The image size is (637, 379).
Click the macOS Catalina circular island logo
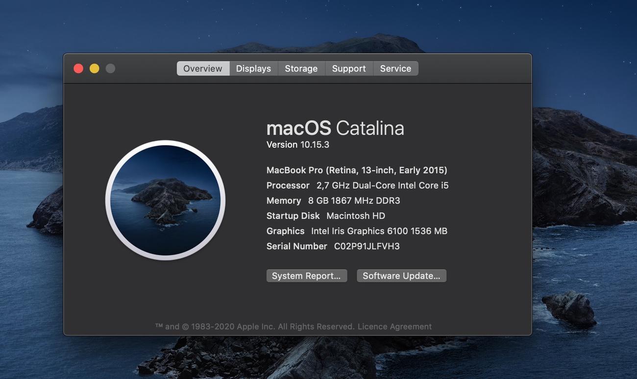(165, 200)
